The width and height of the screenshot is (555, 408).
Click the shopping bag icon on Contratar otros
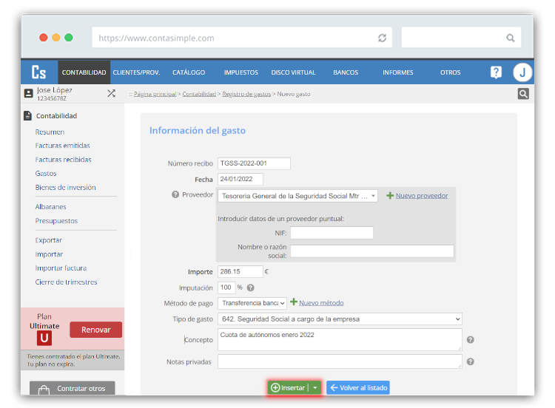click(x=44, y=390)
